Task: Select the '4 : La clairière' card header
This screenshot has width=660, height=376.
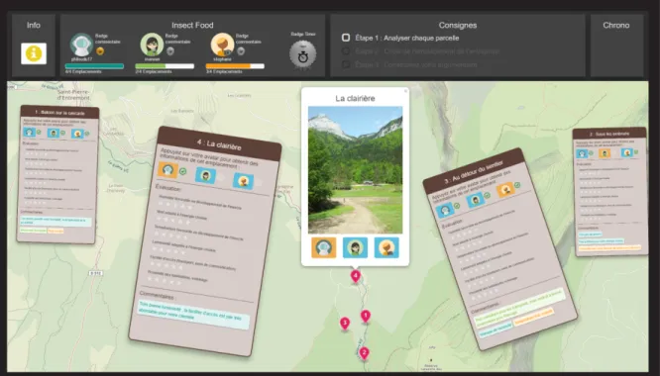Action: (x=219, y=144)
